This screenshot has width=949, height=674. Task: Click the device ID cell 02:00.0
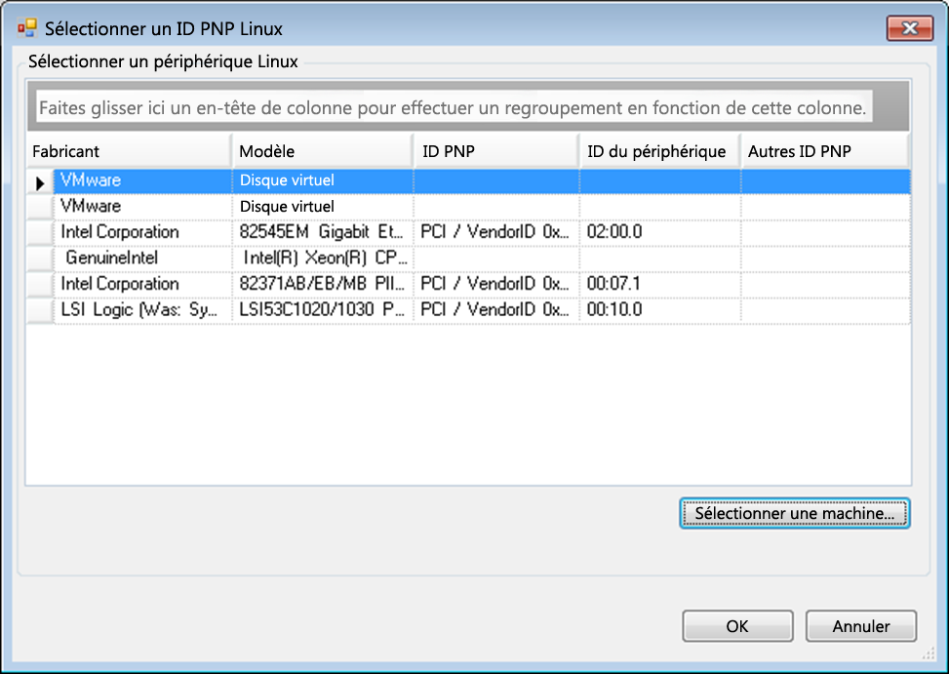(x=659, y=232)
